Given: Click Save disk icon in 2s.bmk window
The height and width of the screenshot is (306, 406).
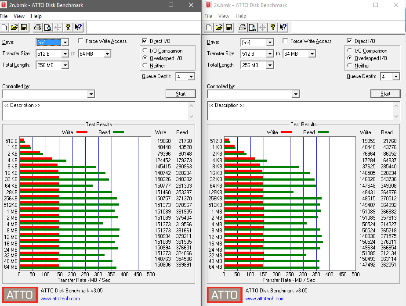Looking at the screenshot, I should [229, 27].
